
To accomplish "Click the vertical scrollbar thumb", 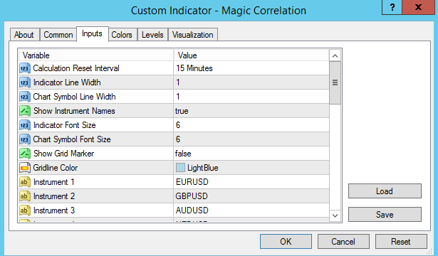I will tap(335, 82).
